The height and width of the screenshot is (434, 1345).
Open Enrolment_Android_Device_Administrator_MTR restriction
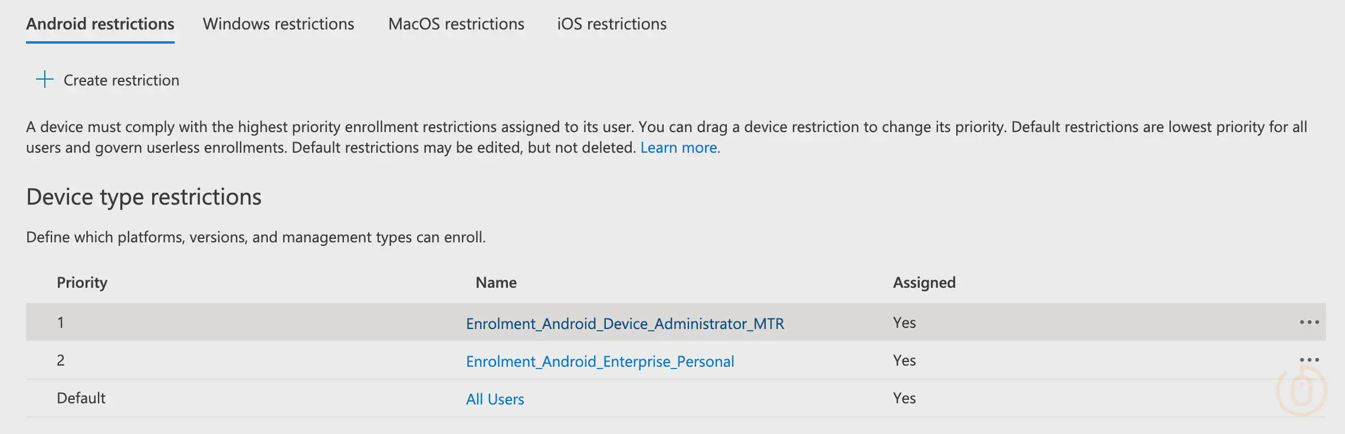click(625, 324)
